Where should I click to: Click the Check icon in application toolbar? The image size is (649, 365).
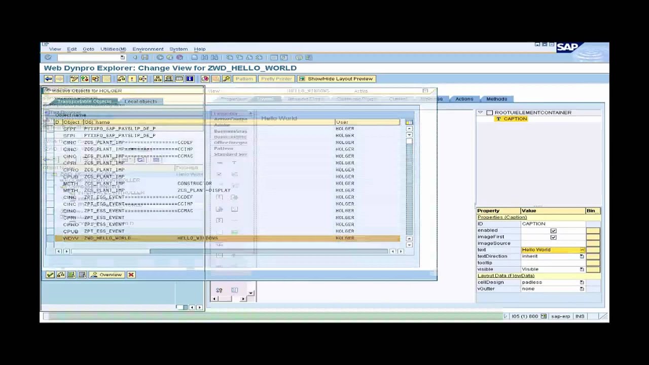[121, 79]
